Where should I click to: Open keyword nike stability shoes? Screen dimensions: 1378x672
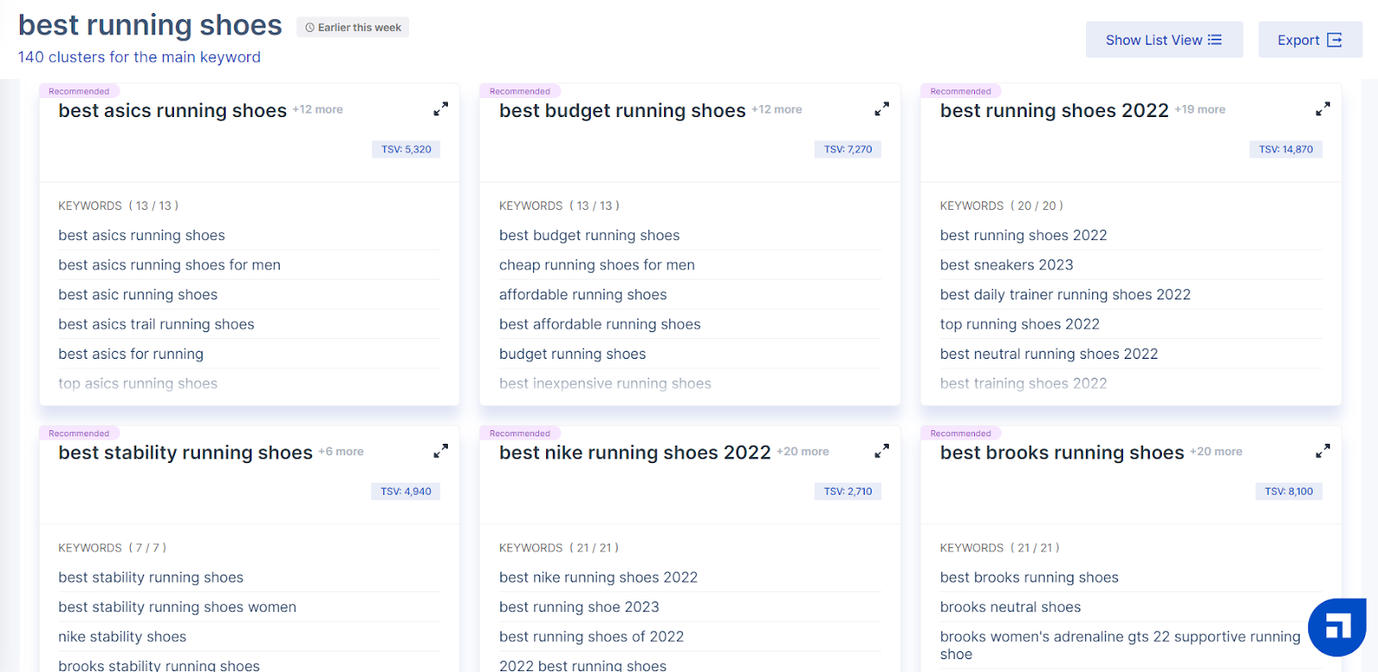(x=122, y=637)
